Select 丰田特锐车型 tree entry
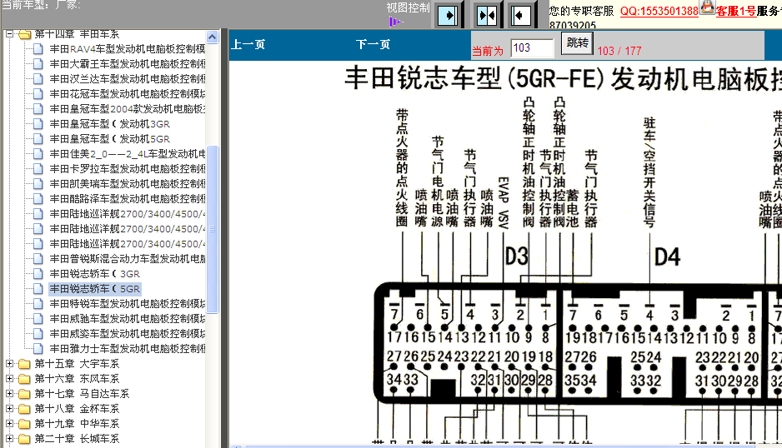The image size is (782, 448). tap(128, 303)
